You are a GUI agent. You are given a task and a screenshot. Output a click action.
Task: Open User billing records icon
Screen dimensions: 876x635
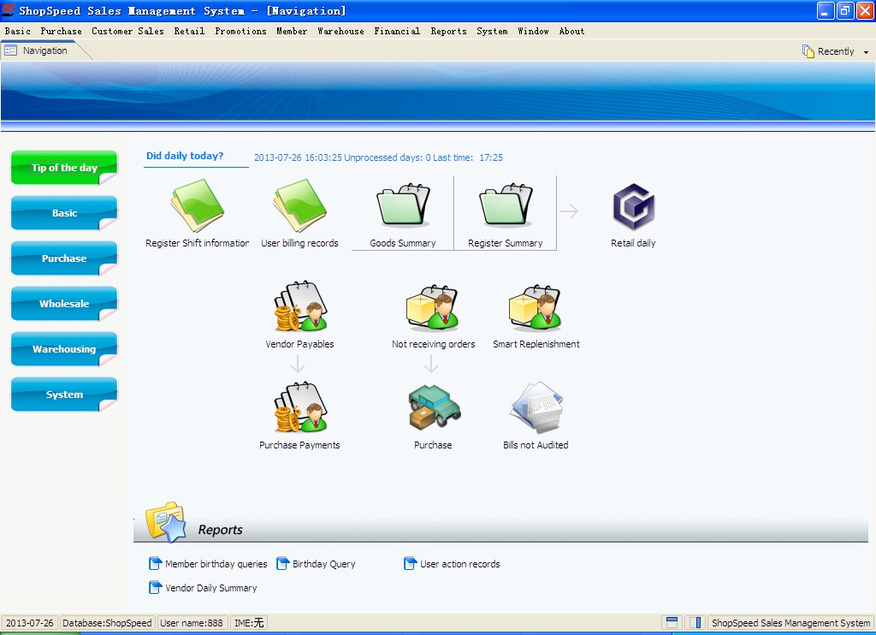point(299,207)
